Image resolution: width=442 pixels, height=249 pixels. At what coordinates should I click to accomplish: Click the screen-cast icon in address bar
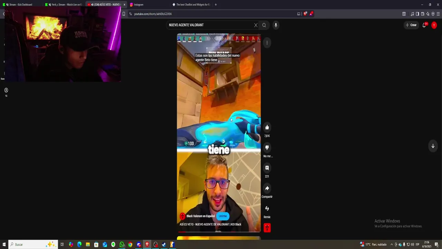[299, 14]
